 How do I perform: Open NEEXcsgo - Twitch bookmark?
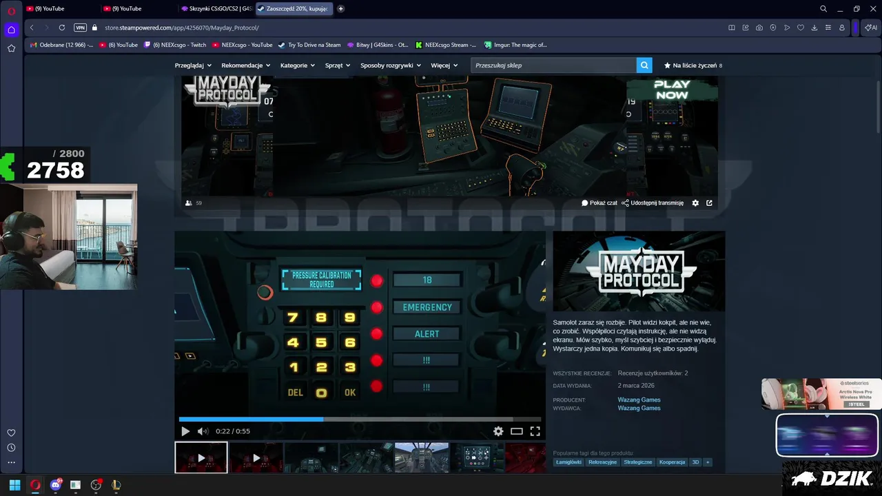pos(175,45)
